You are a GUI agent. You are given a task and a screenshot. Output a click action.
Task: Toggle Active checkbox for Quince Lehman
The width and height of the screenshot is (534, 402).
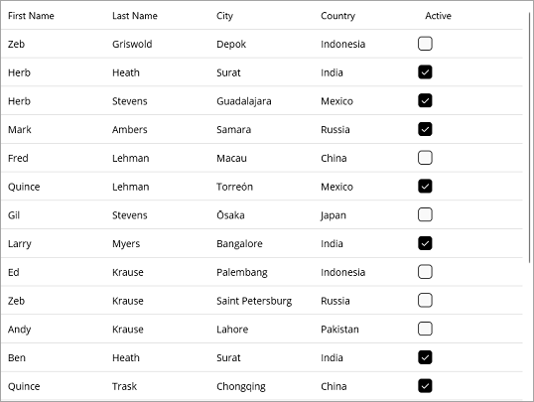[x=425, y=187]
